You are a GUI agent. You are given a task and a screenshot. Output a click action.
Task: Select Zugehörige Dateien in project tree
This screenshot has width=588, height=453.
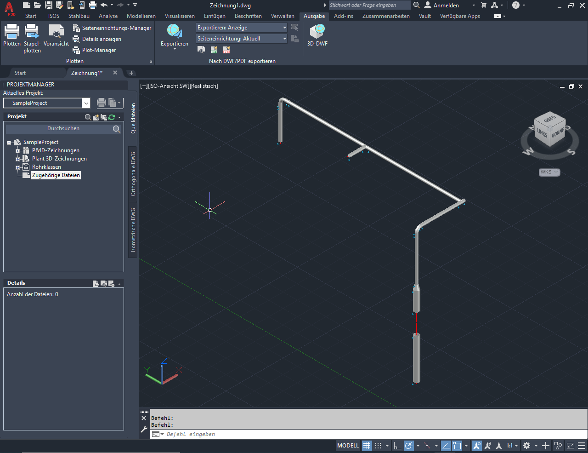[x=56, y=175]
